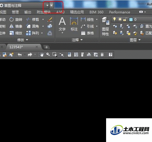Click the layer Freeze snowflake icon
This screenshot has width=152, height=142.
tap(128, 26)
